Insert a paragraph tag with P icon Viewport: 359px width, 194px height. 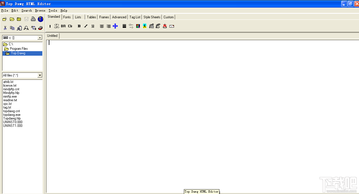57,26
